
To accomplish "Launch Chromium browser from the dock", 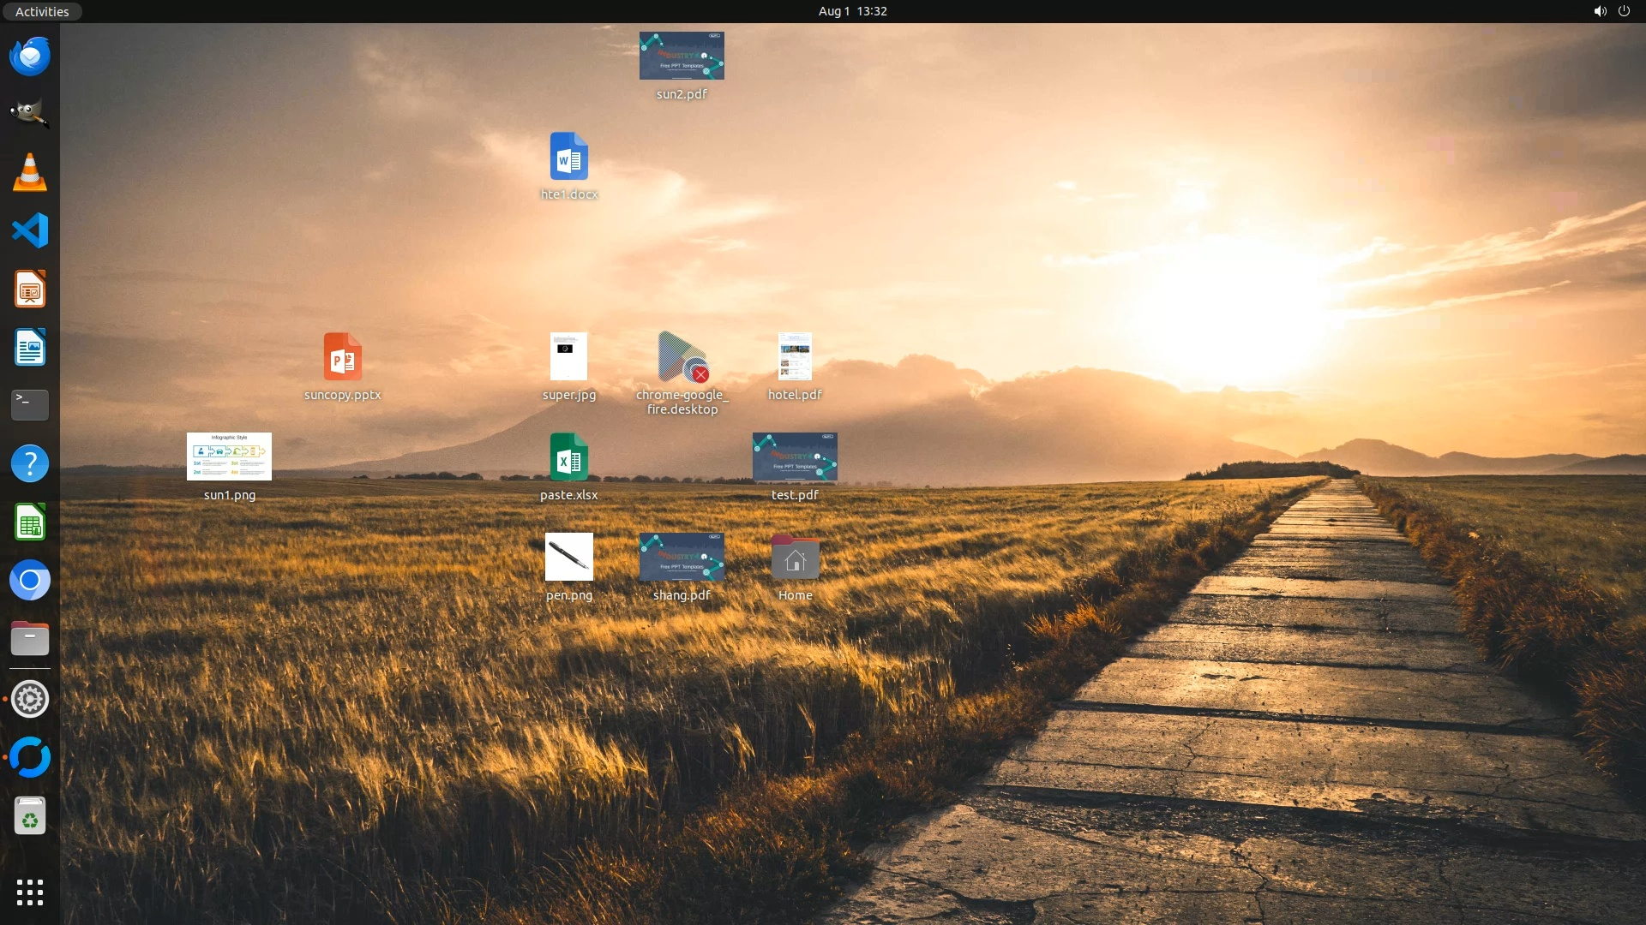I will point(30,581).
